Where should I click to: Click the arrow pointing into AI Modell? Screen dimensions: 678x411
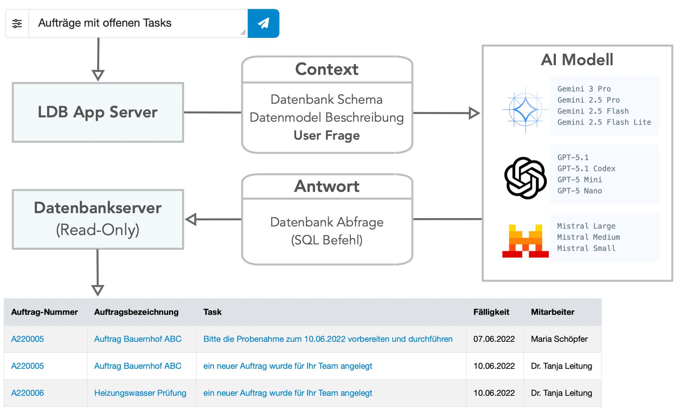pos(473,113)
